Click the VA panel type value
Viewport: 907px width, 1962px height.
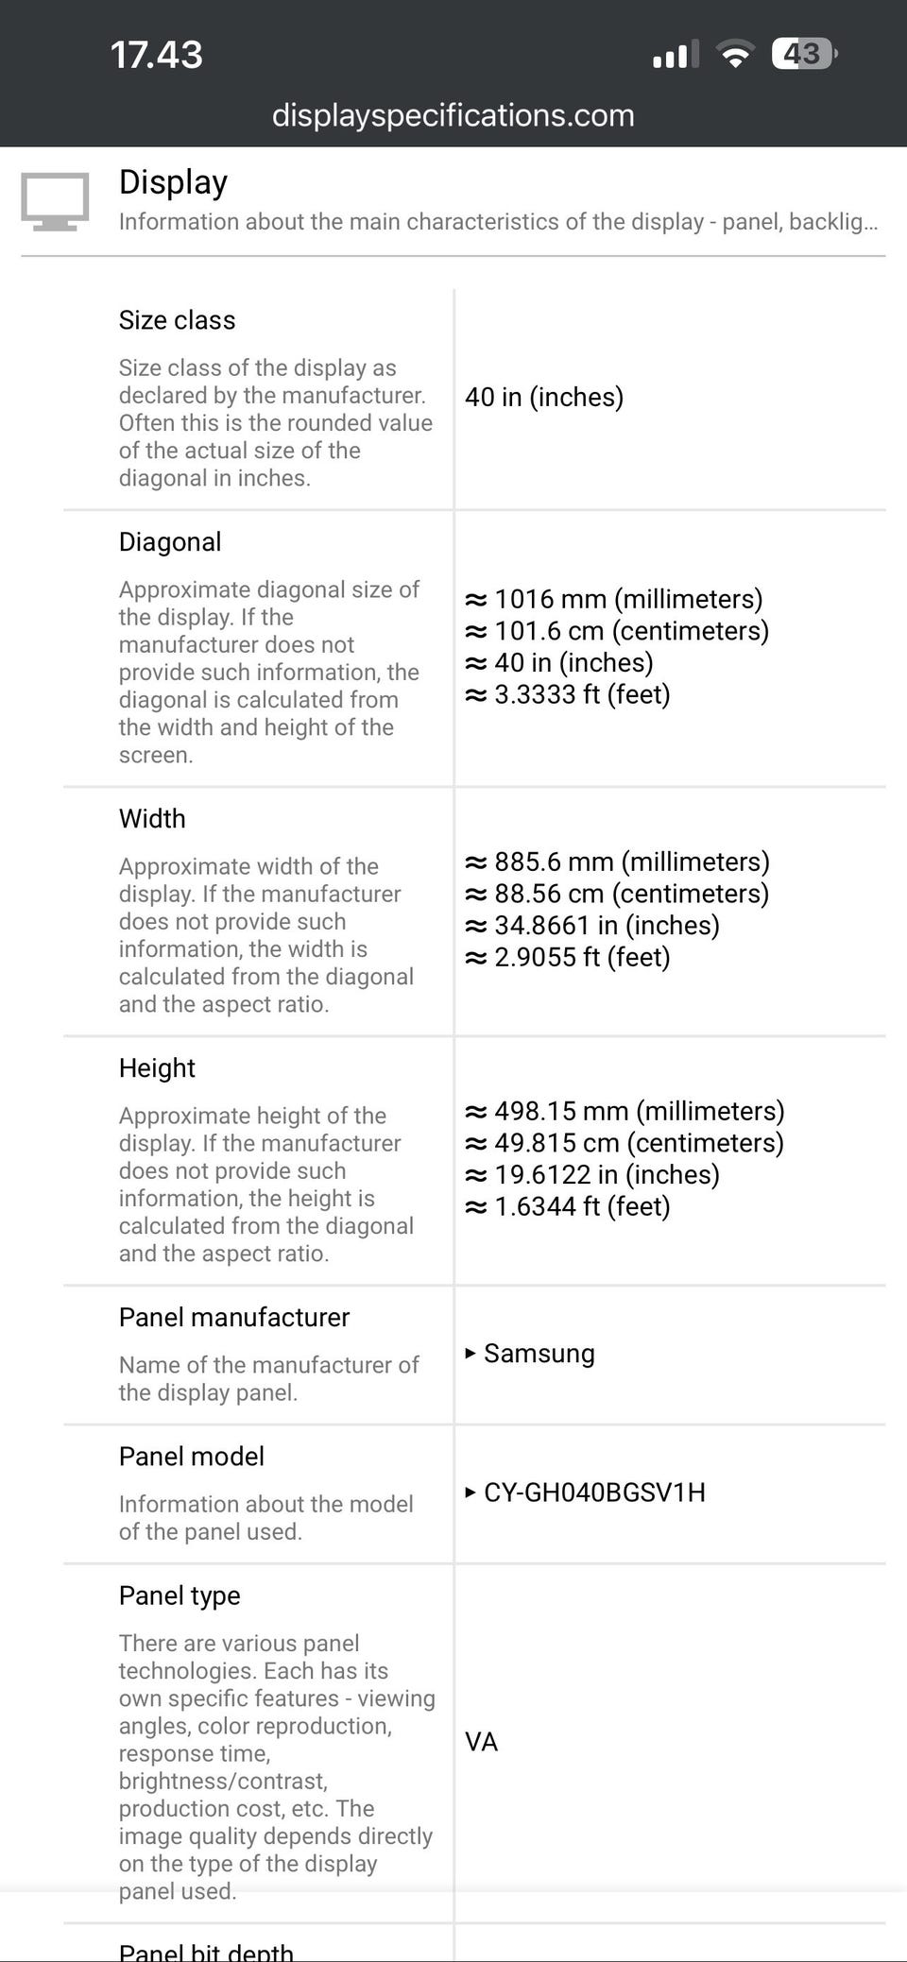click(x=481, y=1742)
